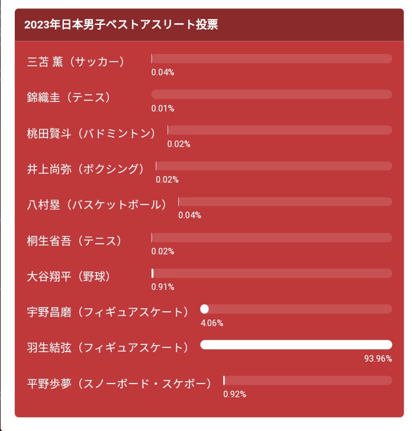This screenshot has height=431, width=412.
Task: Click the poll title 2023年日本男子ベストアスリート投票
Action: click(x=121, y=24)
